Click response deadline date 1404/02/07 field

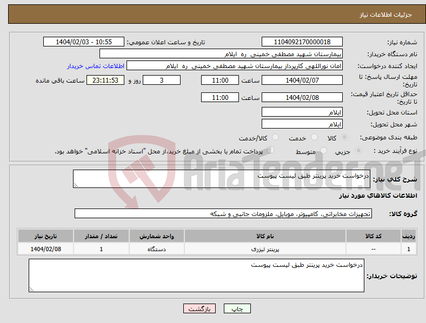coord(302,80)
